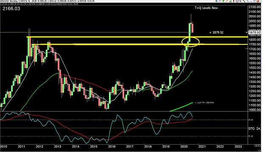Screen dimensions: 265x153
Task: Click the 2019 year on time axis
Action: [x=166, y=147]
